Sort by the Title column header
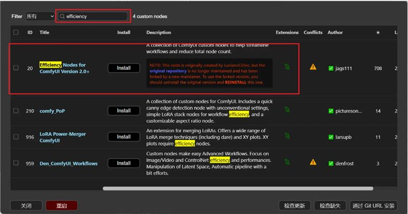Image resolution: width=408 pixels, height=214 pixels. click(44, 33)
